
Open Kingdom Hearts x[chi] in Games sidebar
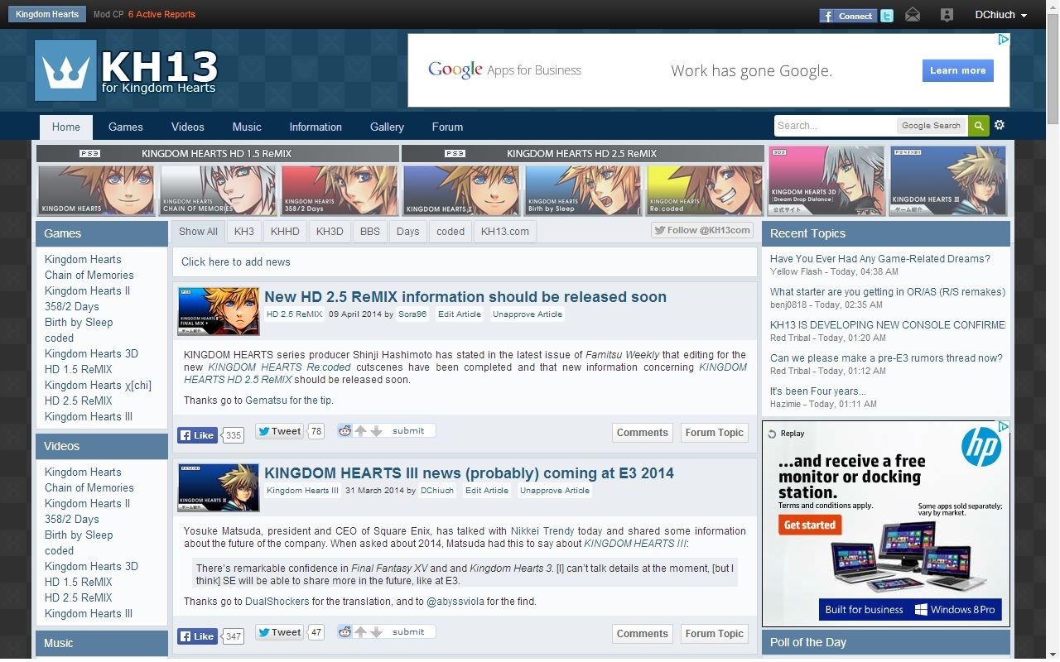point(98,385)
